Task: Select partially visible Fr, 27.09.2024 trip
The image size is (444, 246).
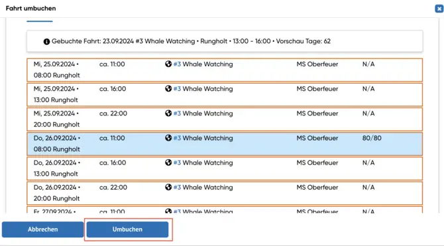Action: click(225, 210)
